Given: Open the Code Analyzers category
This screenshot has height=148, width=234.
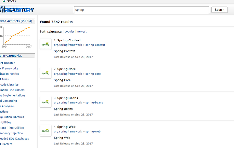Looking at the screenshot, I should click(x=7, y=106).
